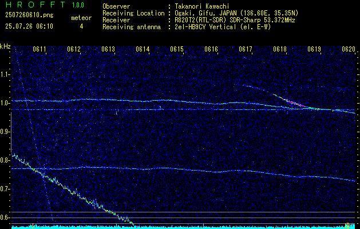Viewport: 360px width, 229px height.
Task: Click the meteor count value 4
Action: tap(81, 26)
